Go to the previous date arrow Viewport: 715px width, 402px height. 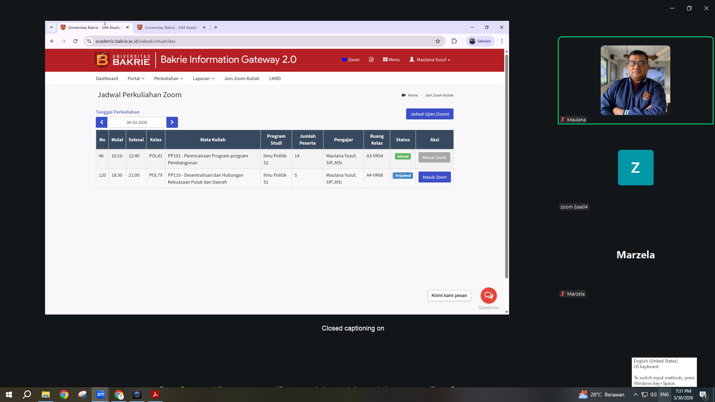102,122
